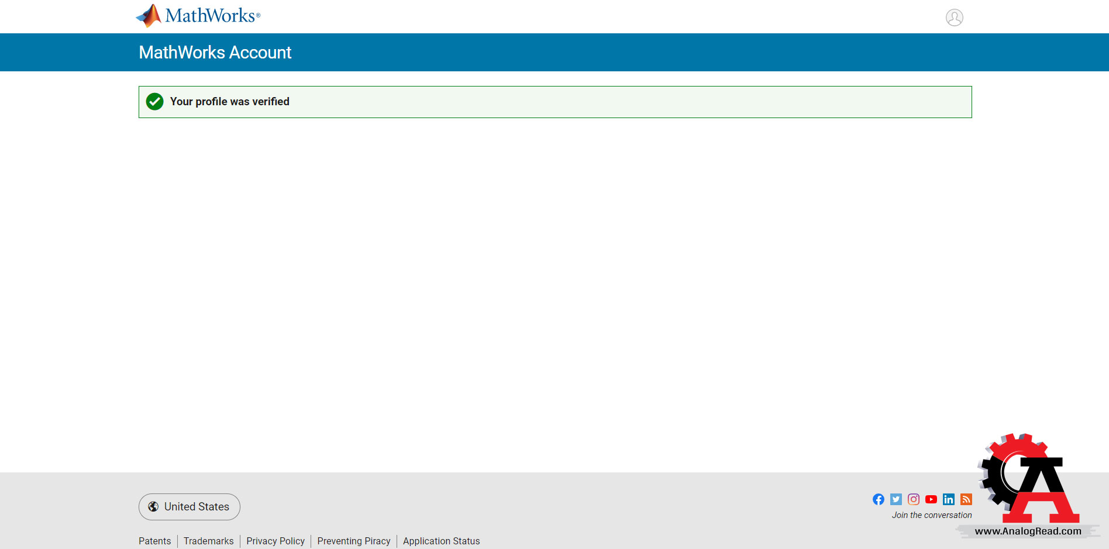Click the green verified checkmark icon

coord(154,102)
